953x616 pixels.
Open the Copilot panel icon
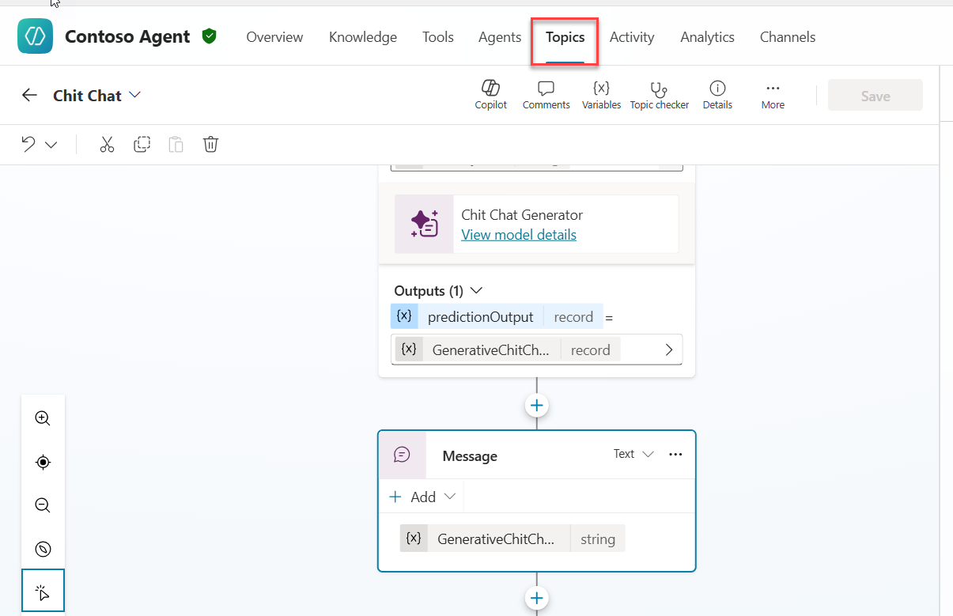tap(490, 95)
